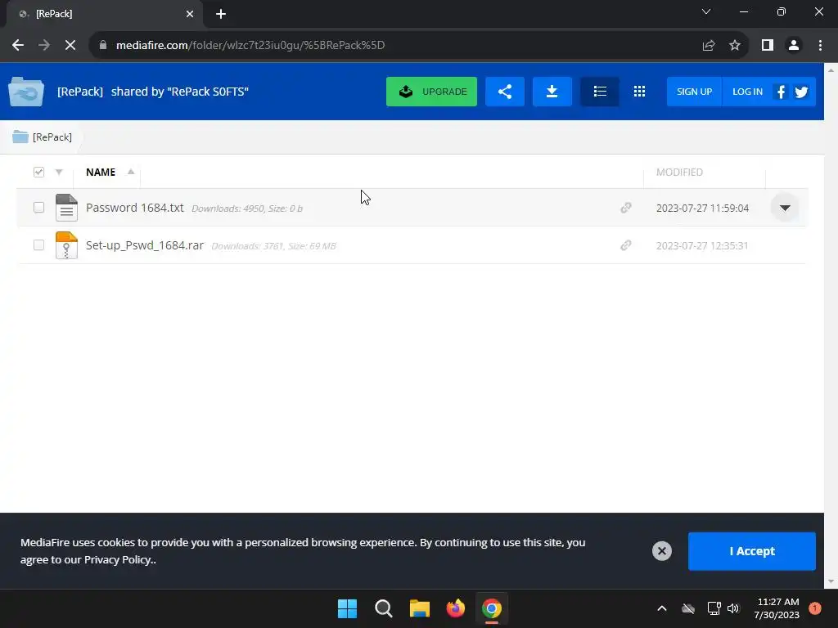The image size is (838, 628).
Task: Click the site lock icon in address bar
Action: (x=102, y=46)
